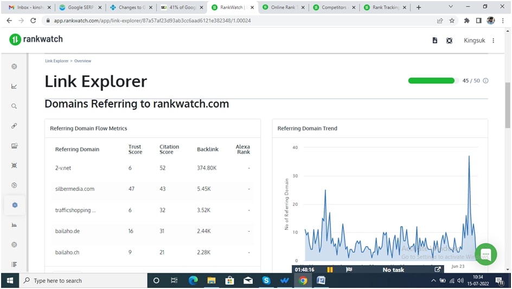Reload the page
This screenshot has width=512, height=289.
click(x=33, y=21)
